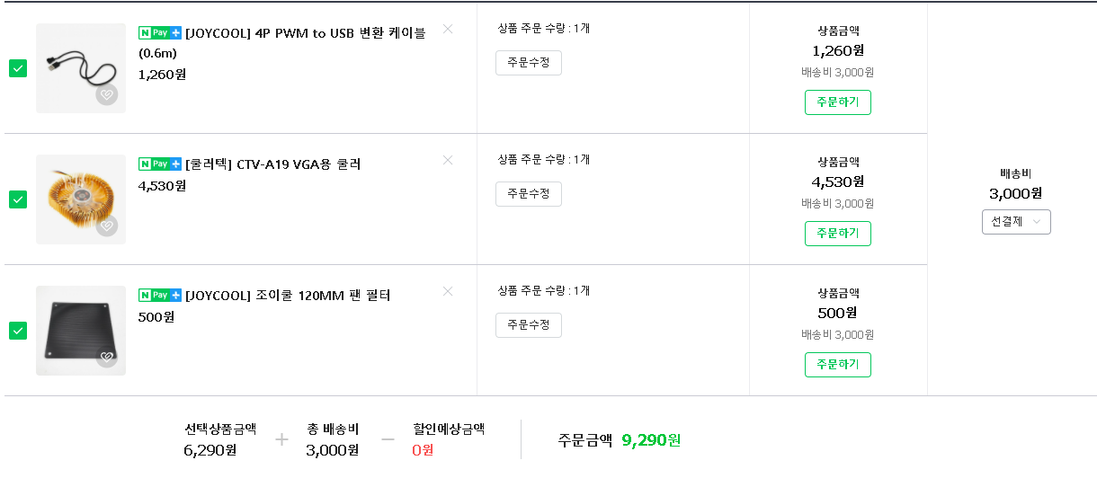Click 주문수정 for the VGA cooler
The height and width of the screenshot is (487, 1097).
pyautogui.click(x=529, y=194)
